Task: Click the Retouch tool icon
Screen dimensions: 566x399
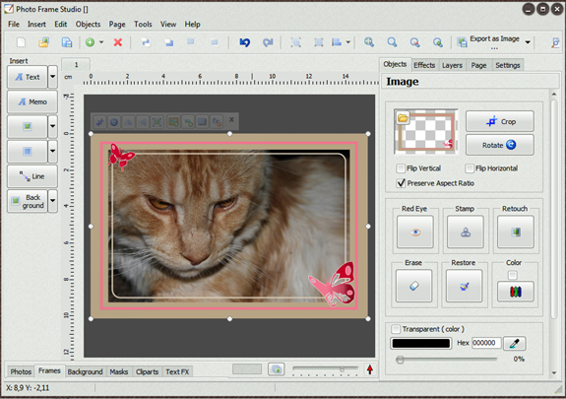Action: [516, 233]
